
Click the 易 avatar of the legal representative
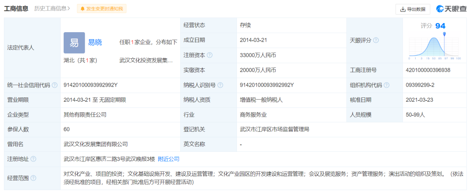[x=74, y=43]
